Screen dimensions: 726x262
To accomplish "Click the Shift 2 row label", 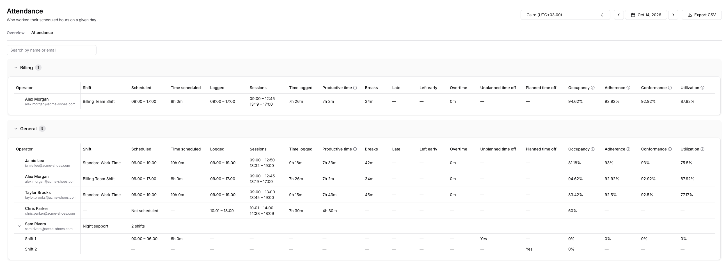I will pyautogui.click(x=31, y=249).
